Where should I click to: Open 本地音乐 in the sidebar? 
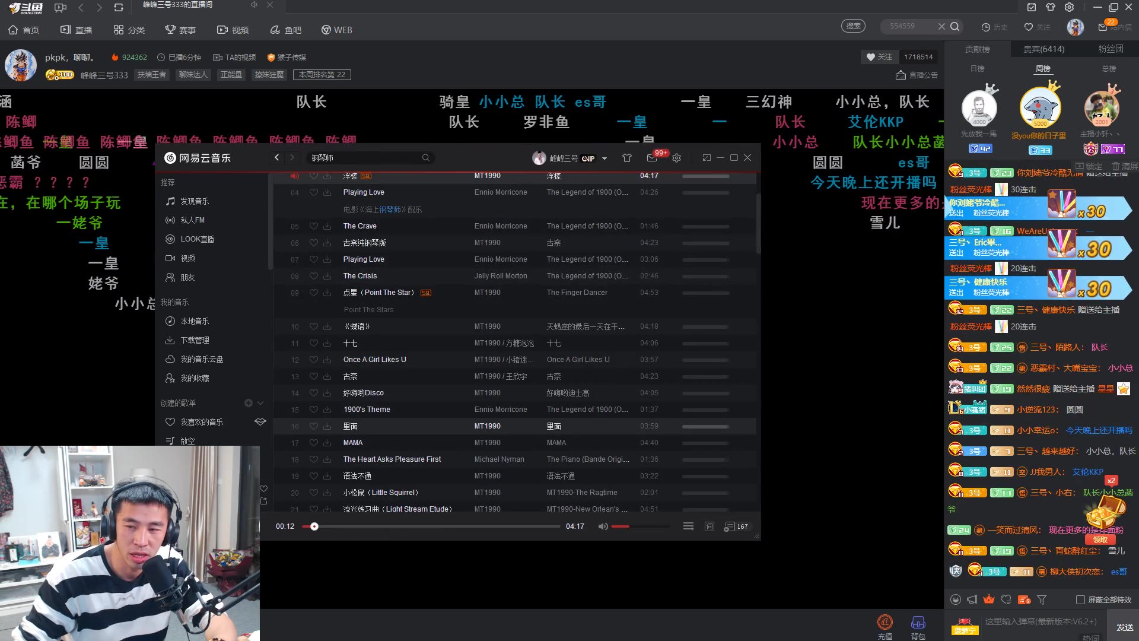(187, 321)
